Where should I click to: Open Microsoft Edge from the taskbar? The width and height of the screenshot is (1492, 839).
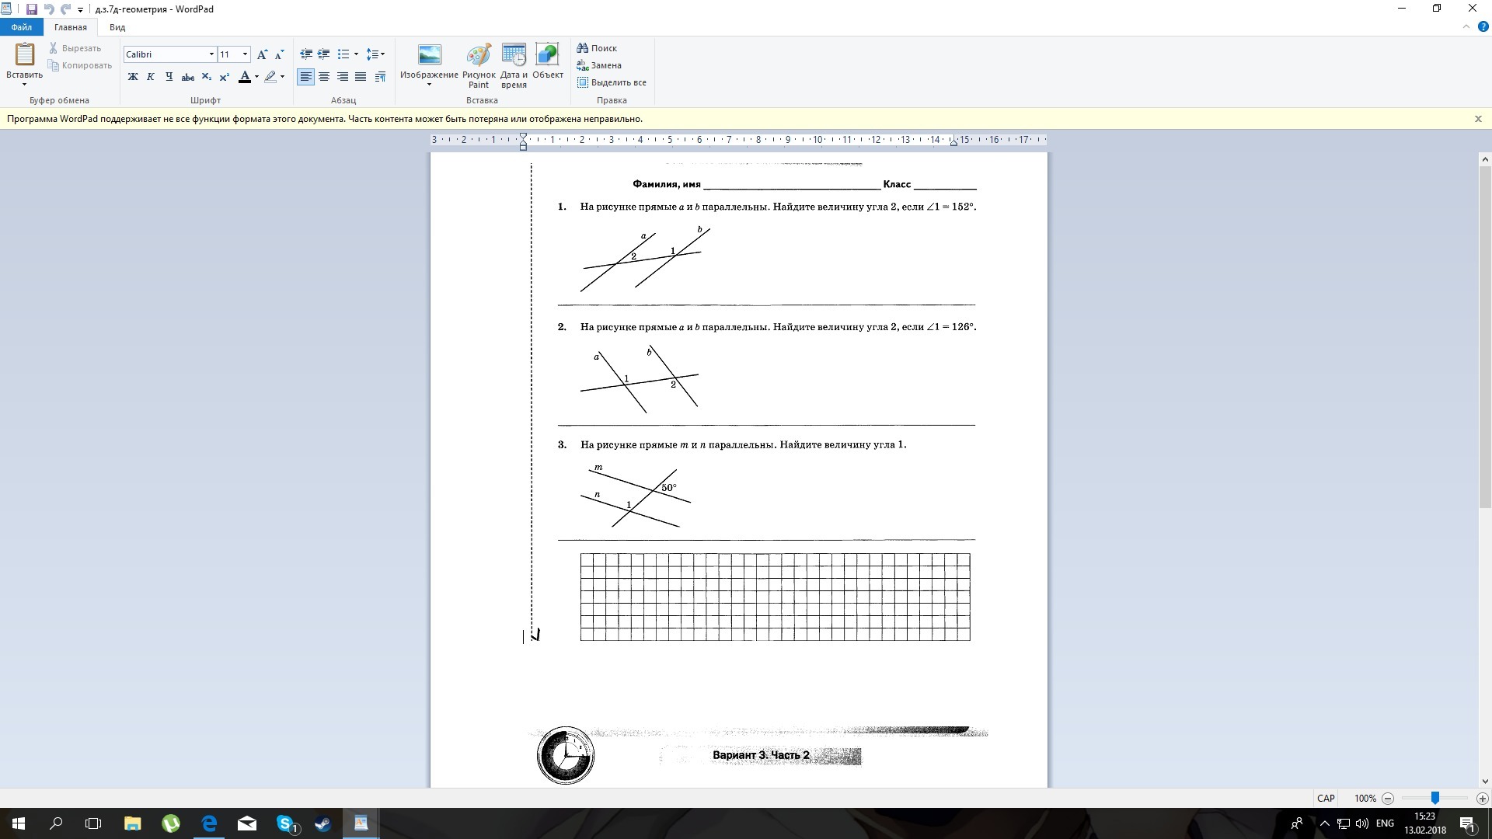(x=209, y=823)
